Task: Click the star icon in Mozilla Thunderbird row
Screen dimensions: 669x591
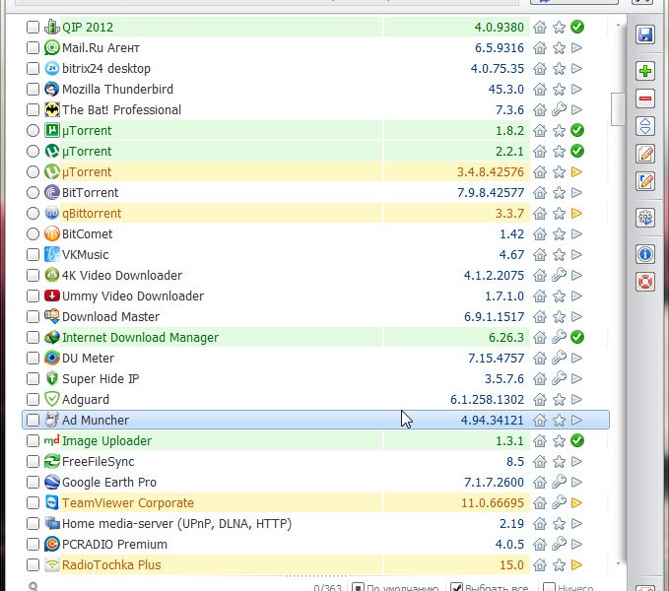Action: pyautogui.click(x=559, y=89)
